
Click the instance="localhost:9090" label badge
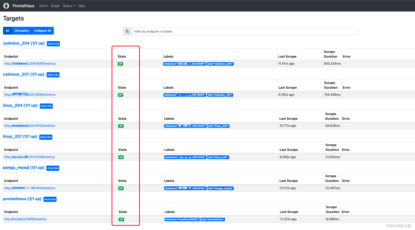(x=182, y=219)
